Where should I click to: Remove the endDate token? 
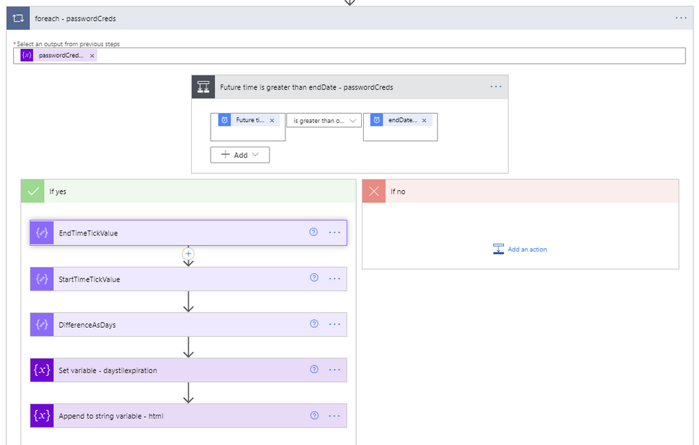click(x=424, y=120)
